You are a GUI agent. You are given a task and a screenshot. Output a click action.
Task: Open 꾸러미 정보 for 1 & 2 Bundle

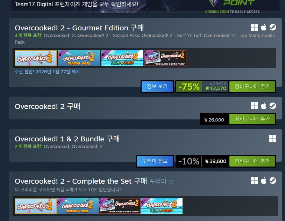click(x=155, y=161)
